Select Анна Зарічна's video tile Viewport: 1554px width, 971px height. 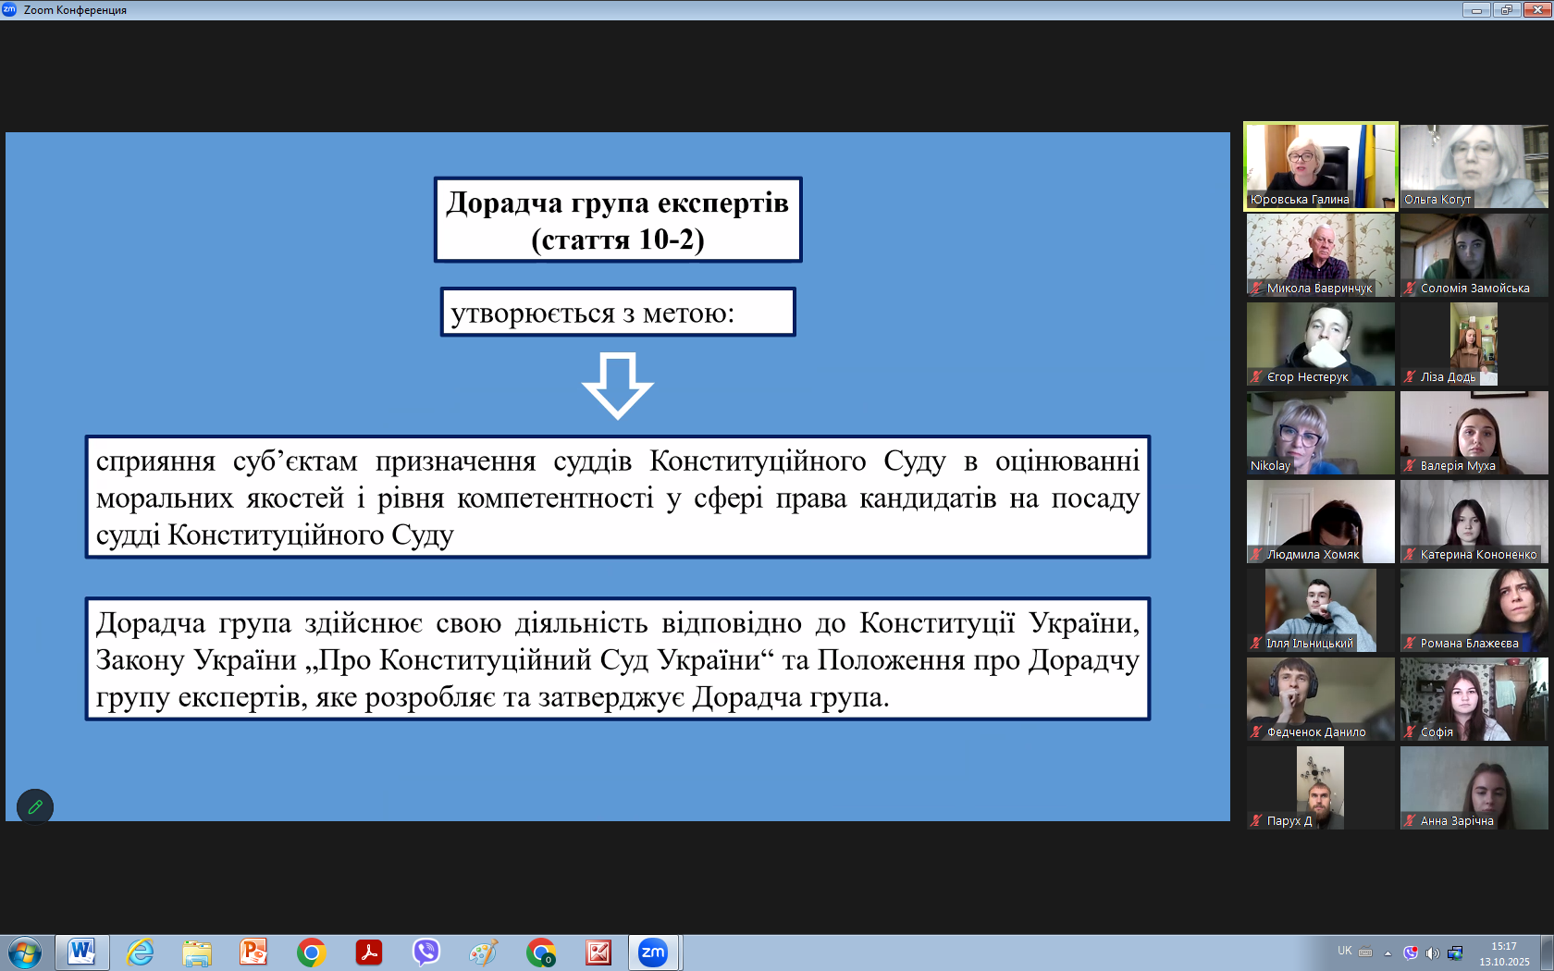pos(1474,787)
